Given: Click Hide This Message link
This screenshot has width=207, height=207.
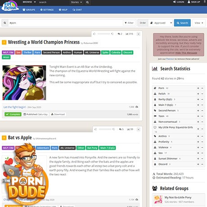Looking at the screenshot, I should coord(186,53).
